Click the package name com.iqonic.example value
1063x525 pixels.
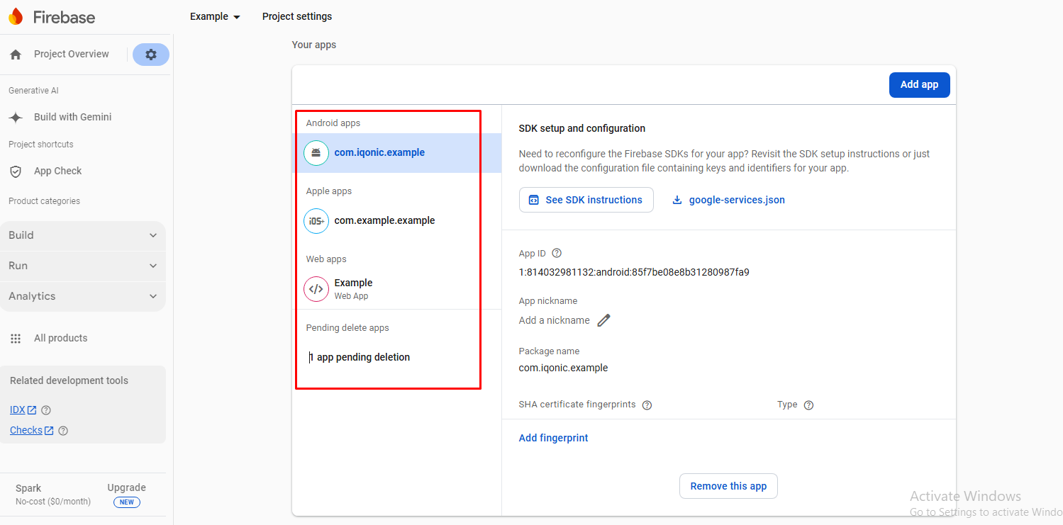coord(563,368)
